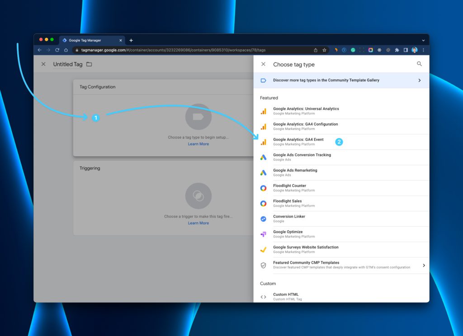The image size is (463, 336).
Task: Select Google Ads Conversion Tracking tag
Action: pos(341,157)
